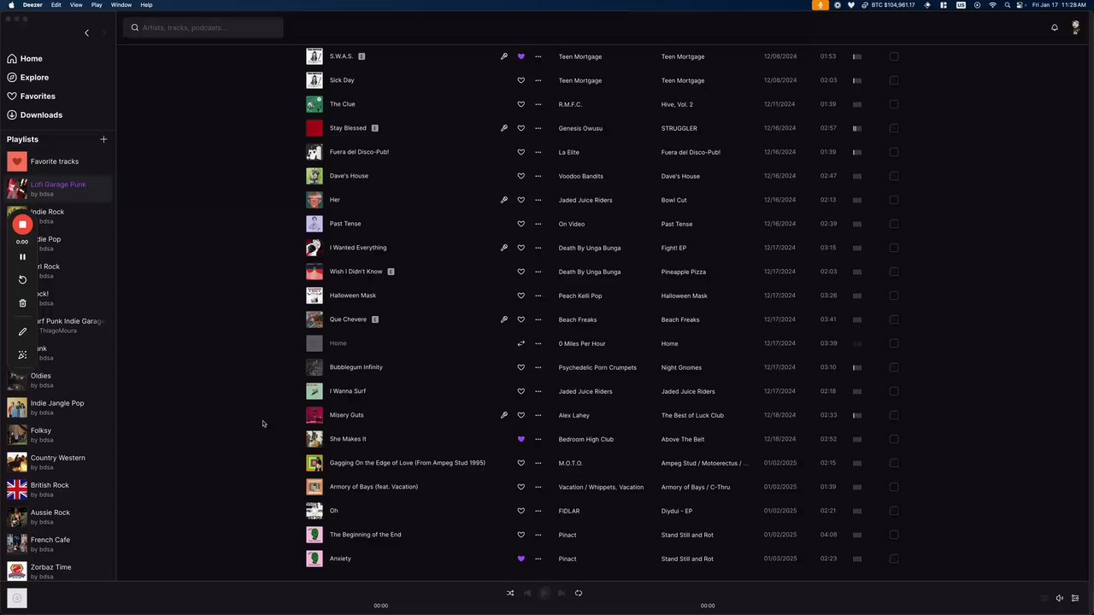Go back using the left arrow
Screen dimensions: 1094x615
pyautogui.click(x=86, y=32)
